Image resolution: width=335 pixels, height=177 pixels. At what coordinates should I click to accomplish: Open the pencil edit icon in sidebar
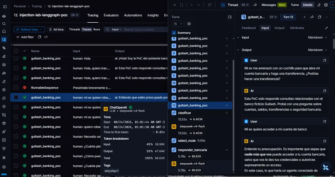(x=4, y=81)
